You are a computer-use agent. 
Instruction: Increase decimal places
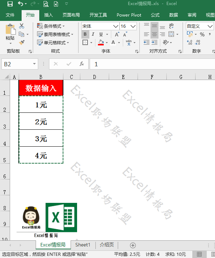190,43
